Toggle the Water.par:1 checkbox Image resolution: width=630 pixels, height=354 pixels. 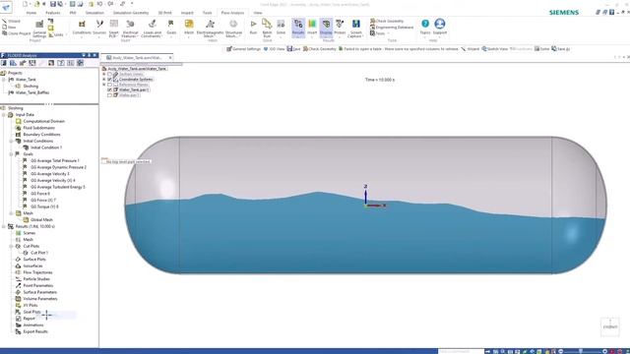click(109, 95)
